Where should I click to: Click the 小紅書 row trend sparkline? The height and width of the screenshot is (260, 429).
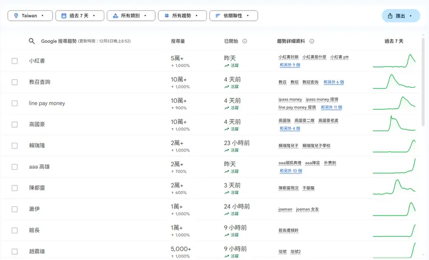coord(394,61)
